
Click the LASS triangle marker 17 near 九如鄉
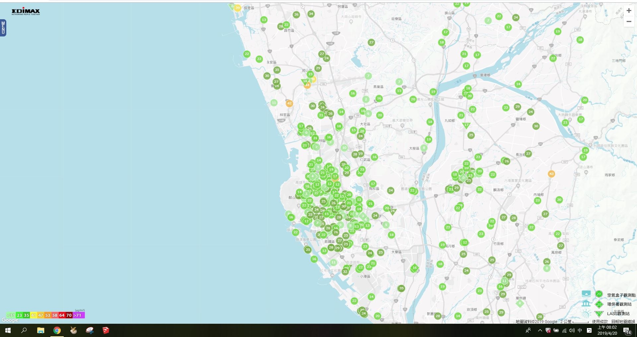[466, 125]
